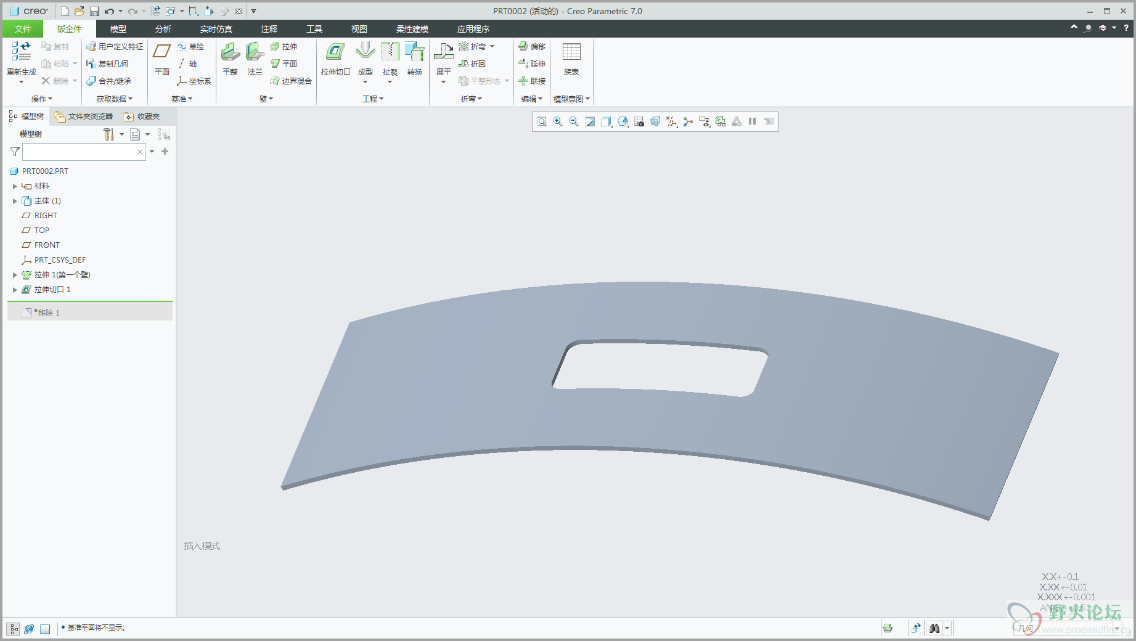Image resolution: width=1136 pixels, height=641 pixels.
Task: Open the File (文件) menu
Action: [23, 29]
